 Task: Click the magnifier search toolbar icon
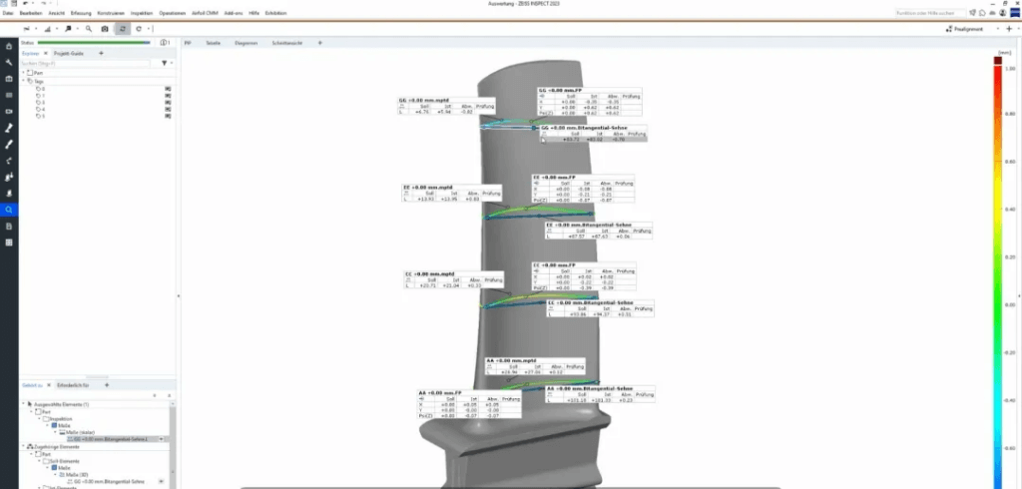point(89,29)
